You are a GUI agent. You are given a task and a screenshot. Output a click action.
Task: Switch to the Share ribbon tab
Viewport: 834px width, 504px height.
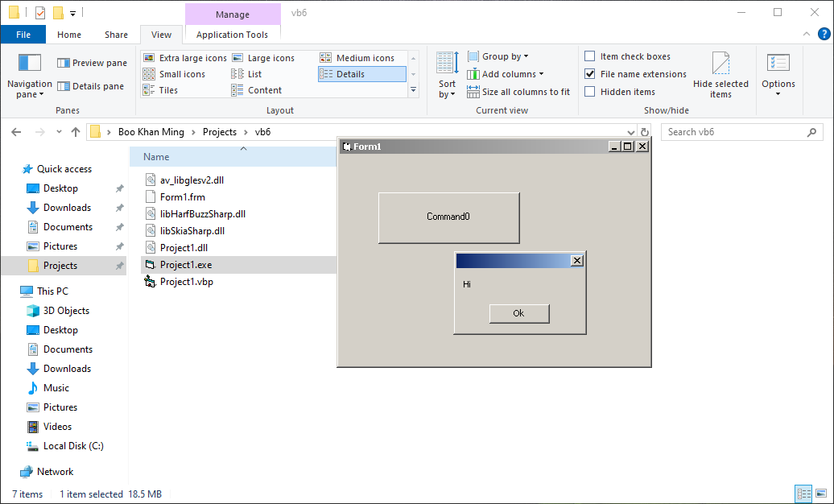pyautogui.click(x=116, y=35)
